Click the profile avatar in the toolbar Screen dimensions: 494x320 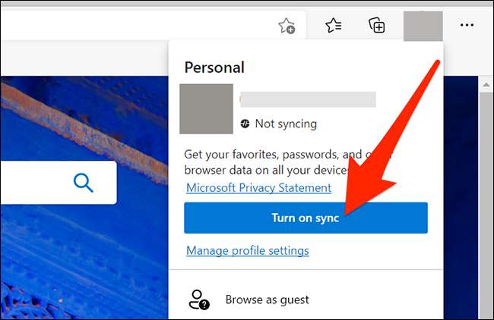(x=423, y=26)
